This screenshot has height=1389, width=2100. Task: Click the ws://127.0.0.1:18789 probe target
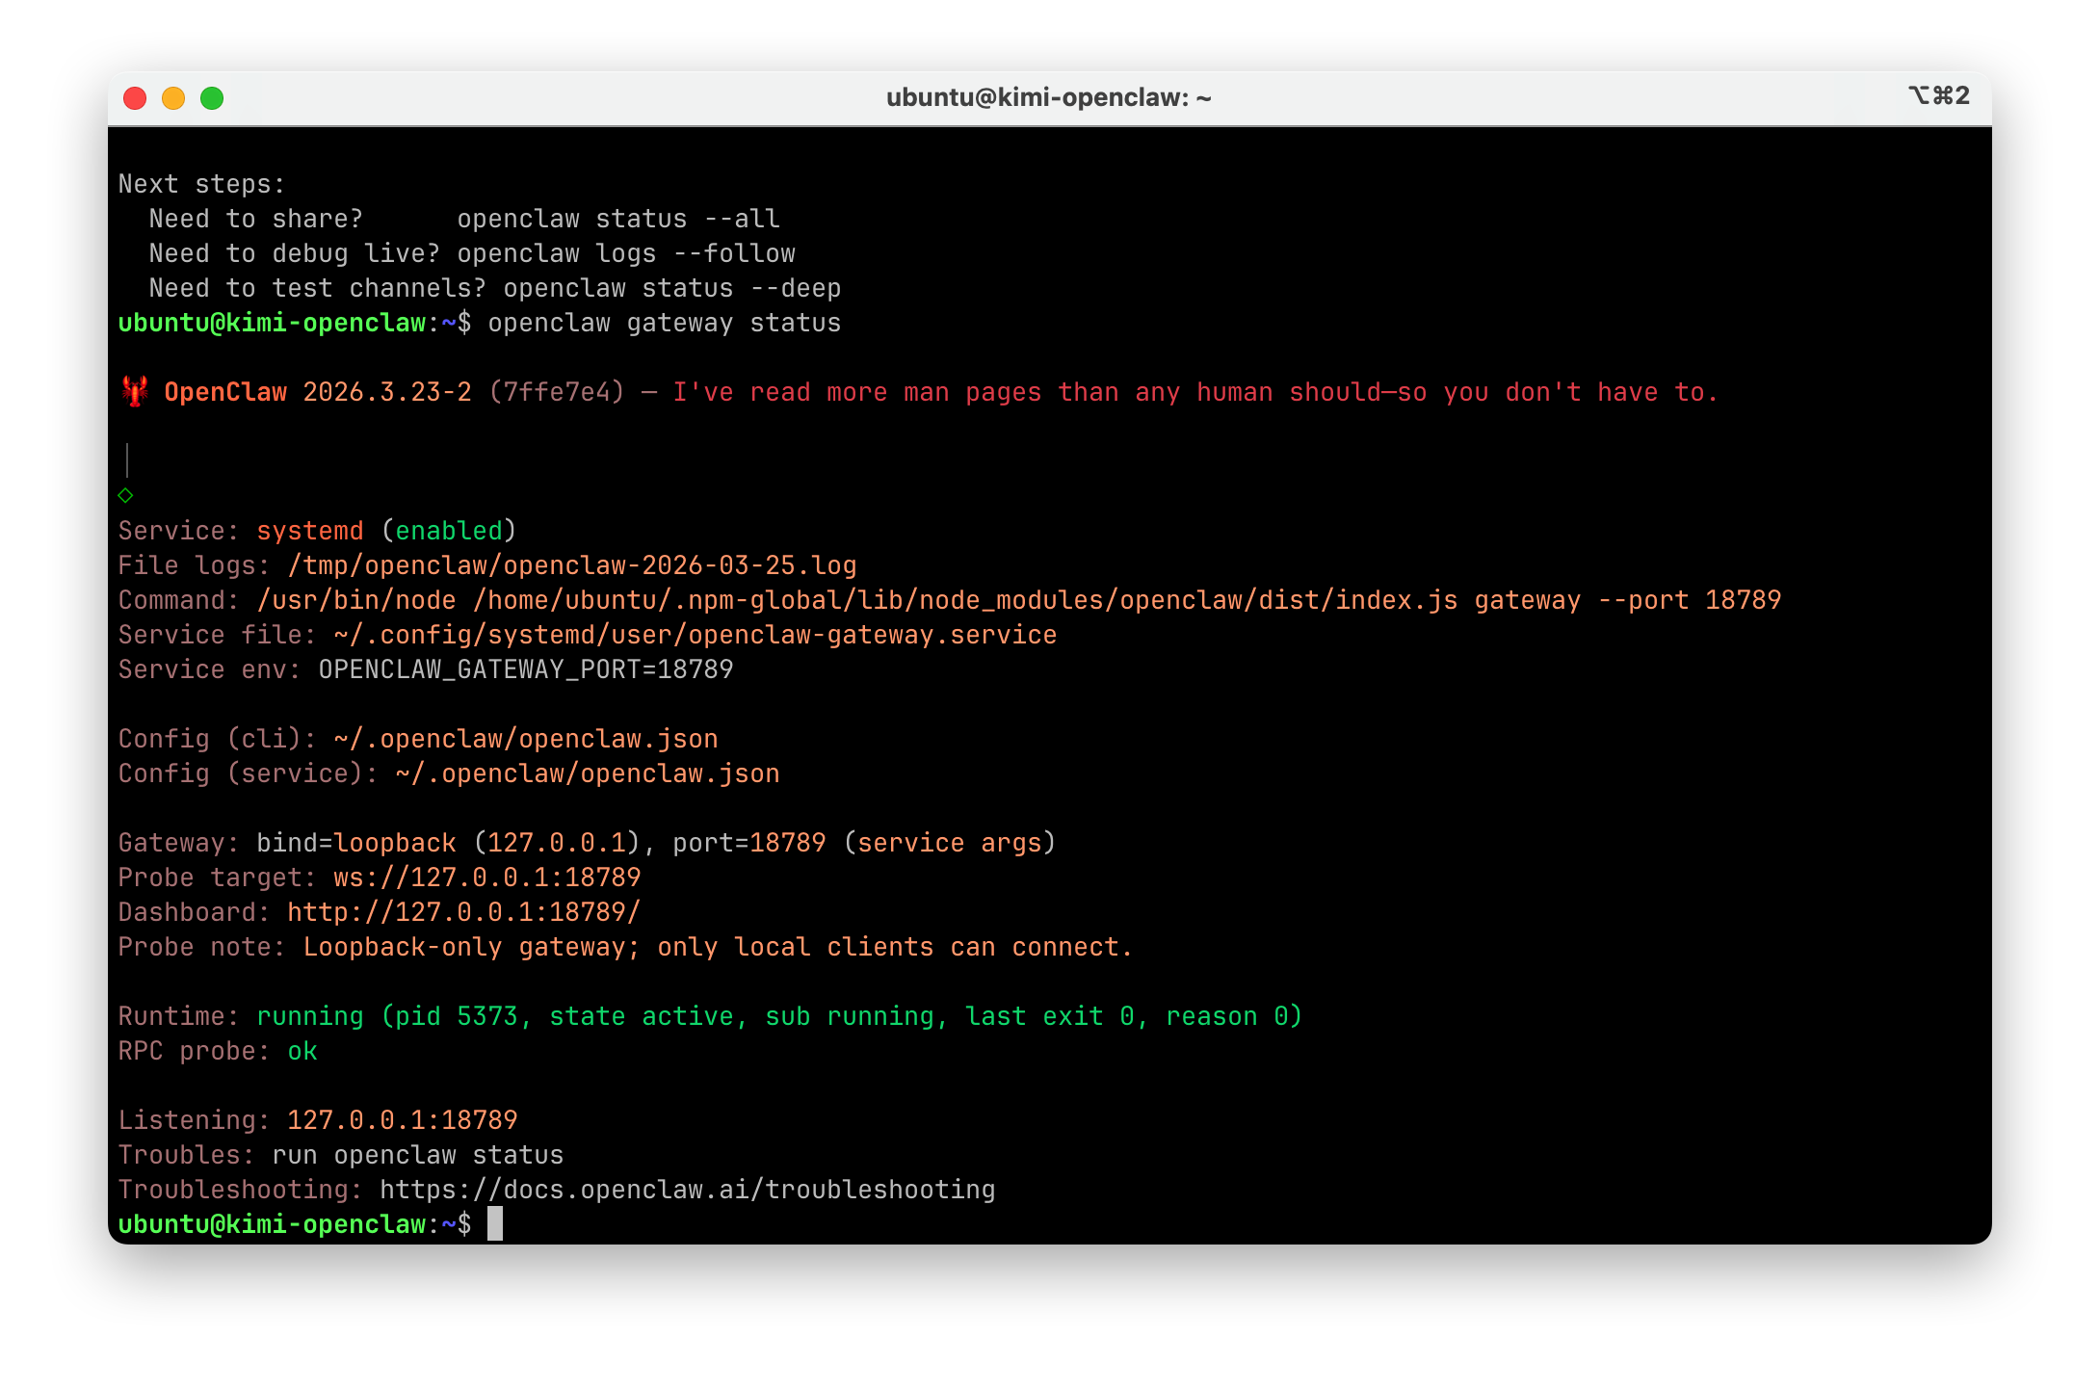pos(486,878)
